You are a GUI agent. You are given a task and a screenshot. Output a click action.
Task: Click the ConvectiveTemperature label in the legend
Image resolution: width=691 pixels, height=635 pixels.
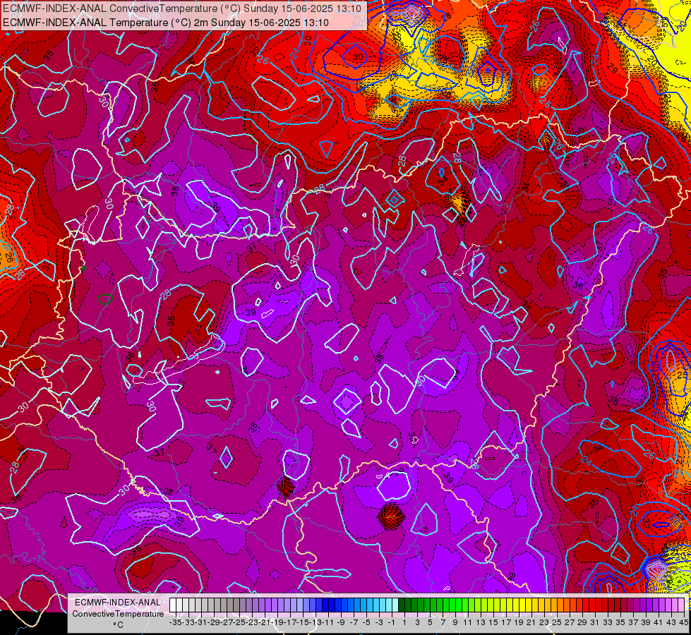click(x=118, y=614)
